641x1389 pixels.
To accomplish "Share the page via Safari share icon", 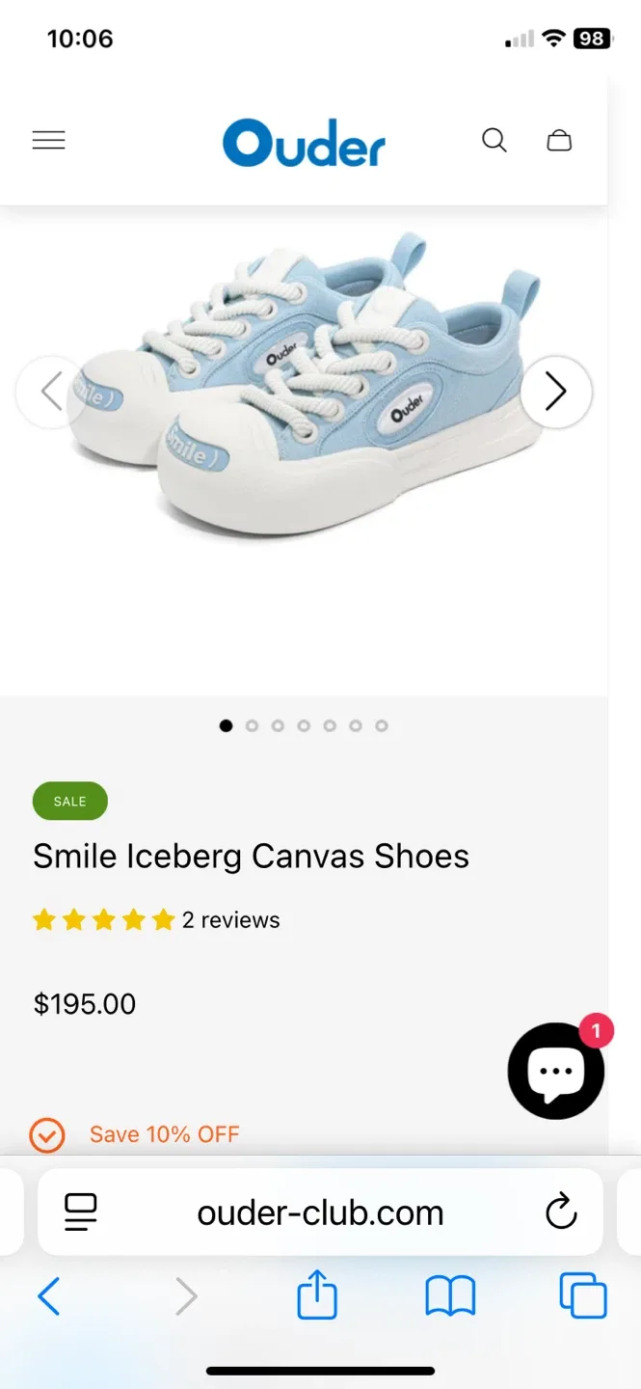I will click(316, 1295).
